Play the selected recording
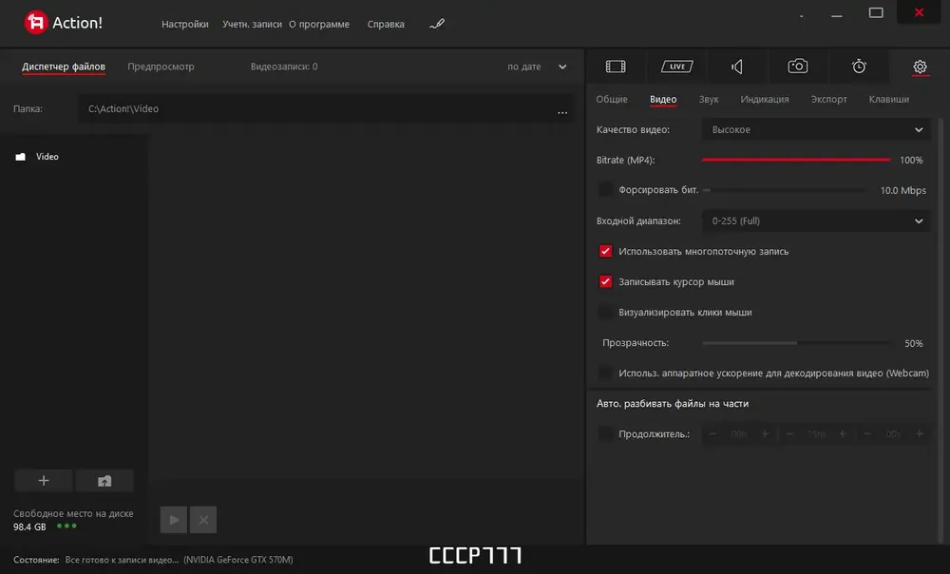This screenshot has width=950, height=574. (173, 520)
